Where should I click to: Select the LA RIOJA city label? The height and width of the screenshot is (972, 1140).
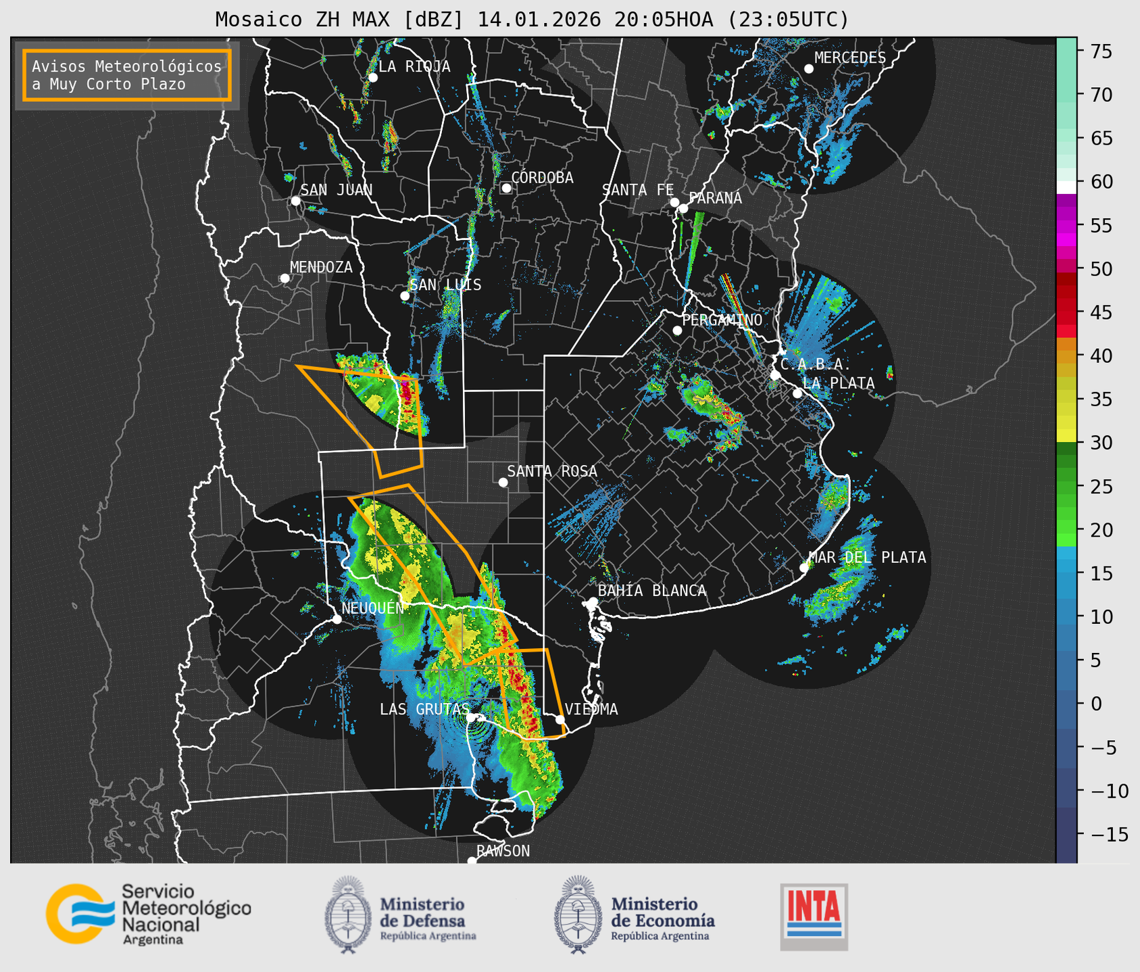point(414,66)
